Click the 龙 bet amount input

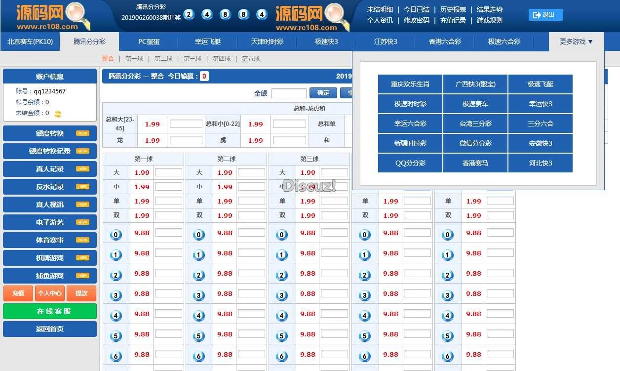tap(186, 140)
